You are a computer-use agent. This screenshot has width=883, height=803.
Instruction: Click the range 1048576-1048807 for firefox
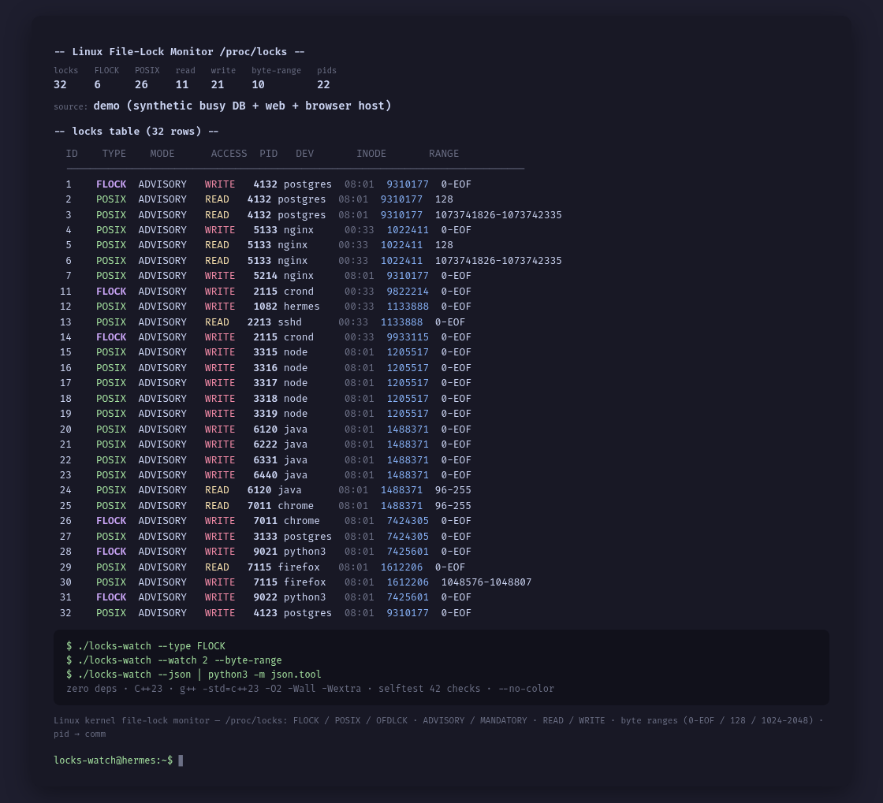[x=486, y=582]
